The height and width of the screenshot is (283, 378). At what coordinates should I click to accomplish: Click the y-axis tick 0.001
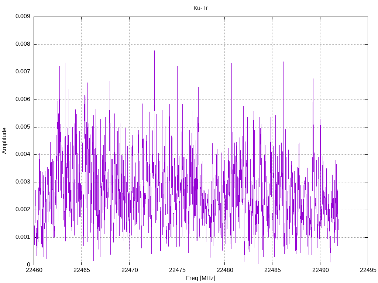click(23, 237)
